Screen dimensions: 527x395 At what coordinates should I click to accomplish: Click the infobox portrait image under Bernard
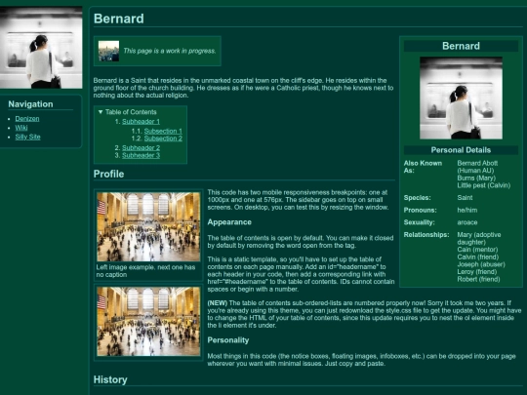[461, 98]
